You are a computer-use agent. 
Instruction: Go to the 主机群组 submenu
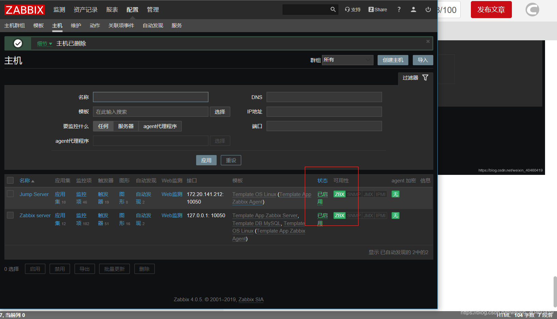pos(14,26)
